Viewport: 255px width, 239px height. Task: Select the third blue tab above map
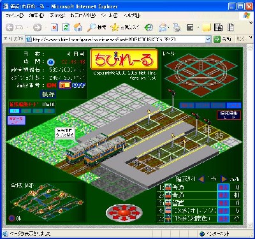coord(218,105)
